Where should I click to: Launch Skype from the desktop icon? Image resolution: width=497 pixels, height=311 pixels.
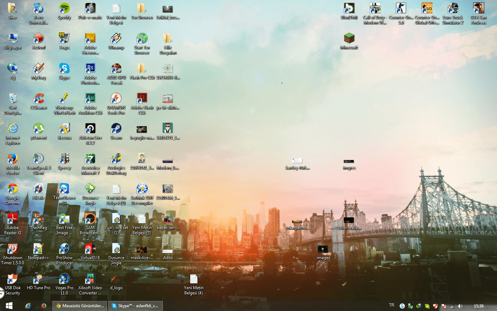[x=64, y=72]
